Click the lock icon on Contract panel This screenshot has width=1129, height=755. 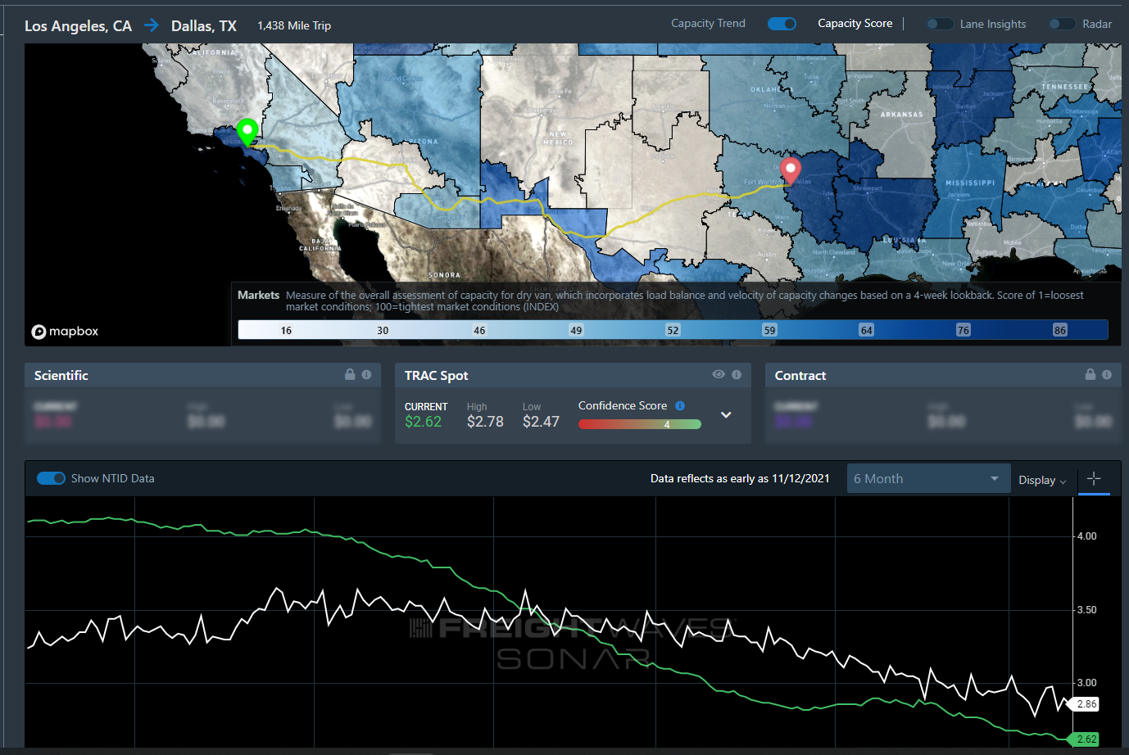1090,374
